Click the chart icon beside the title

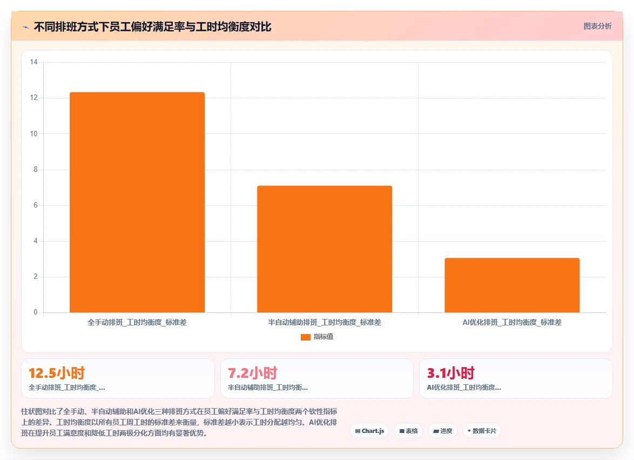26,27
